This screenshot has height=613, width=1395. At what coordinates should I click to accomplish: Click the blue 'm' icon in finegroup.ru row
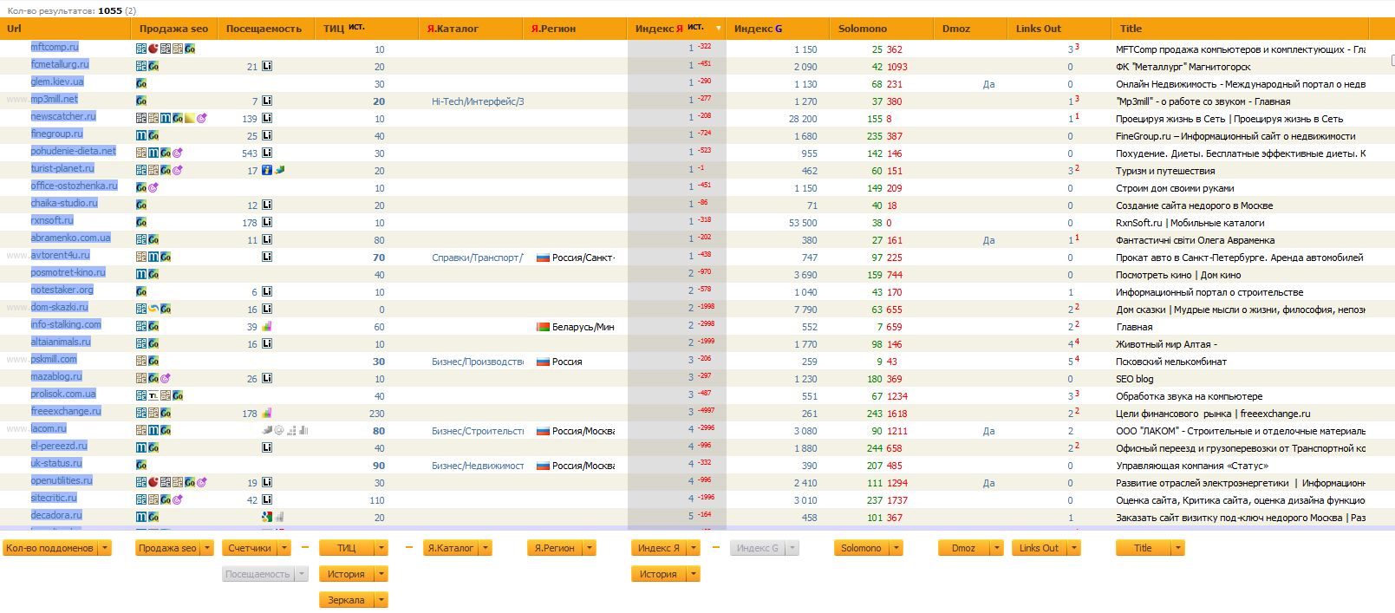(141, 135)
